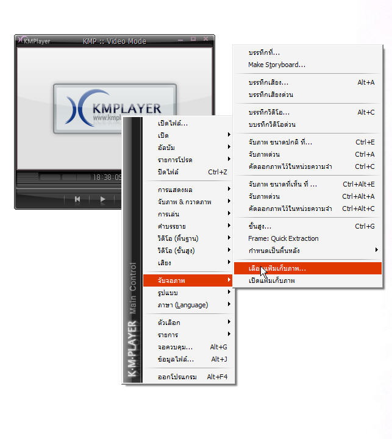Viewport: 392px width, 439px height.
Task: Expand the วิดีโอ (พื้นฐาน) submenu
Action: (188, 238)
